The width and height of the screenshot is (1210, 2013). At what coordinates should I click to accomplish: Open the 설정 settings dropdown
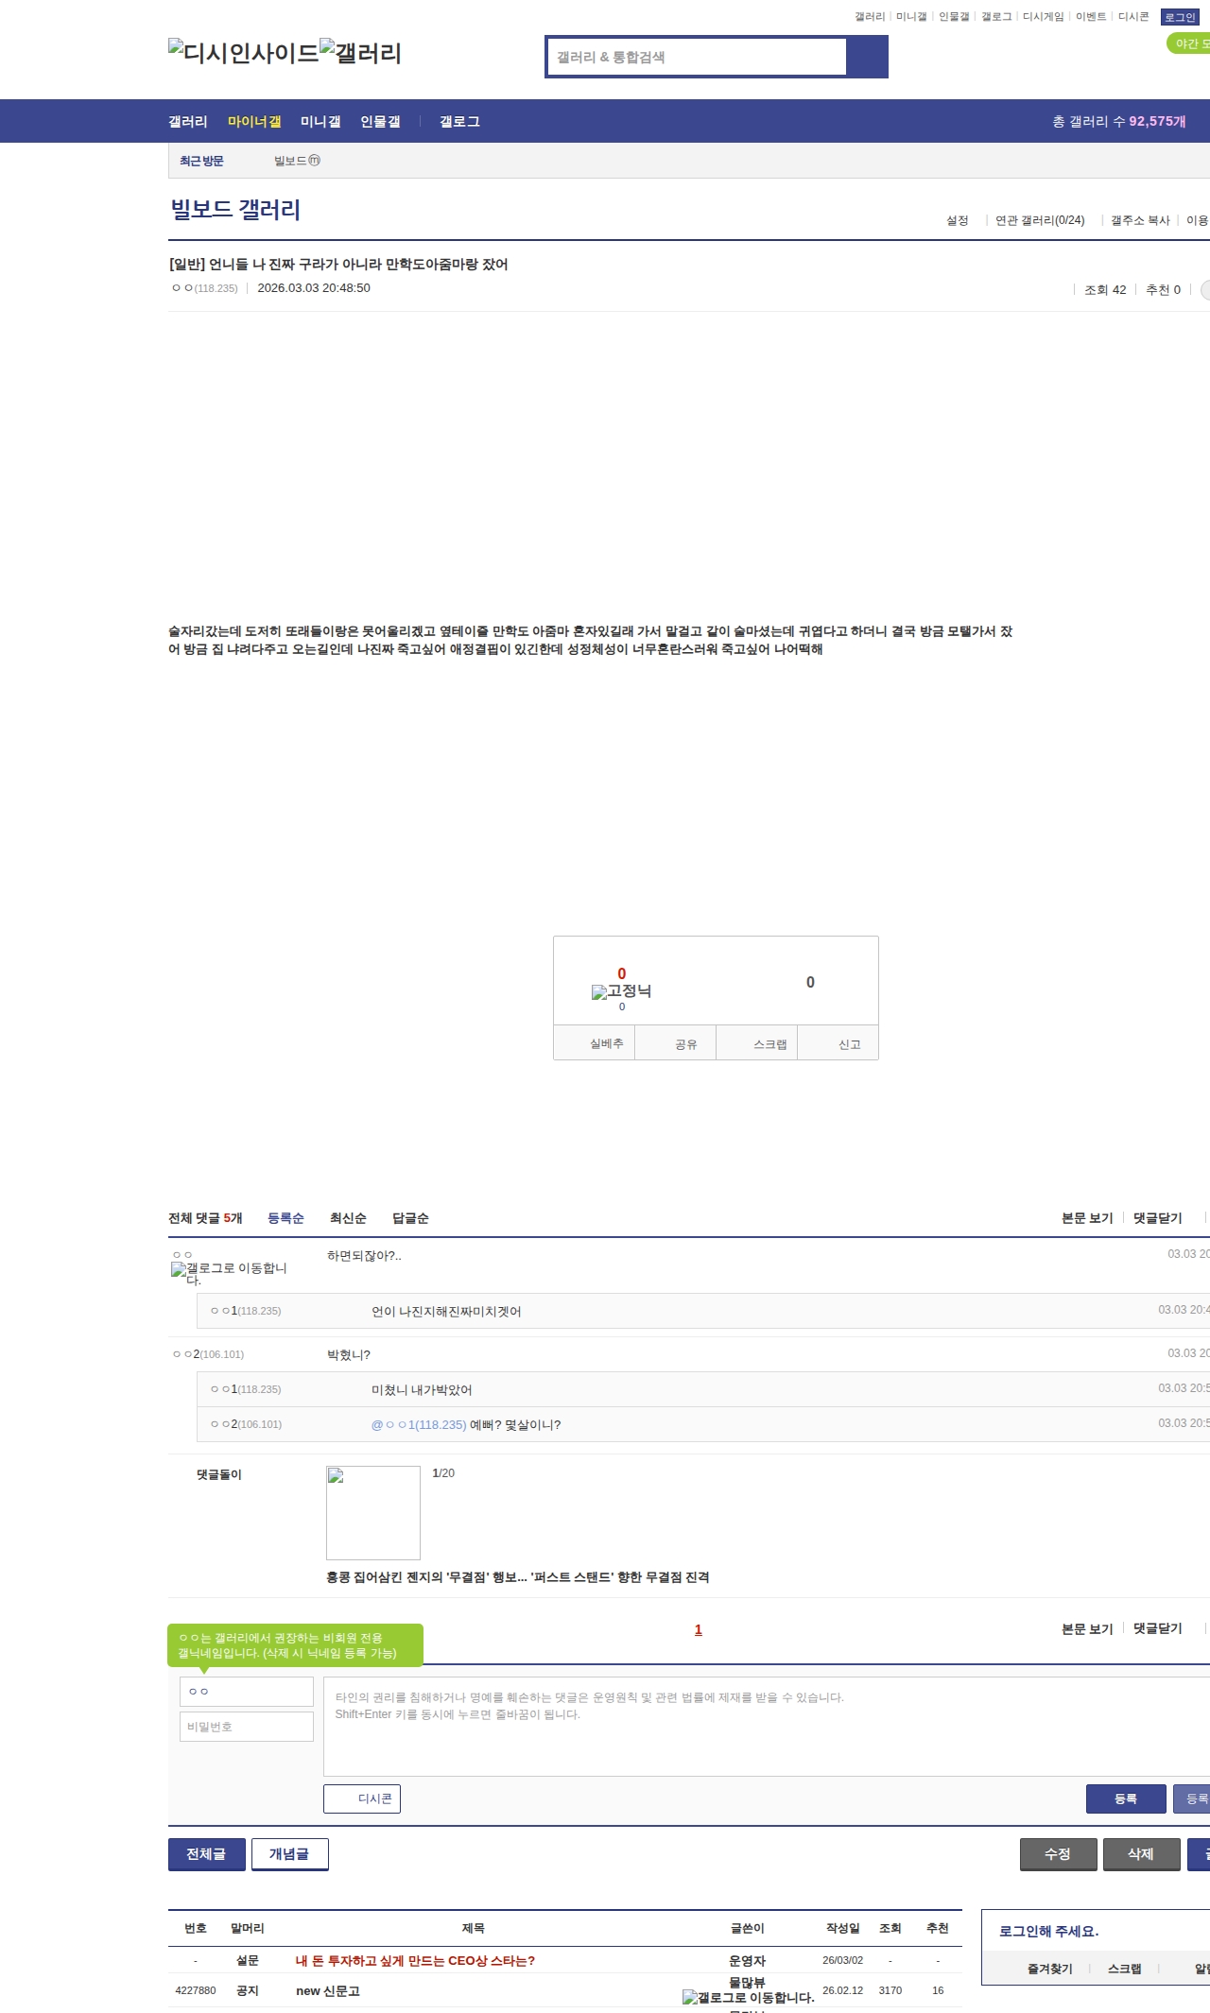coord(958,220)
